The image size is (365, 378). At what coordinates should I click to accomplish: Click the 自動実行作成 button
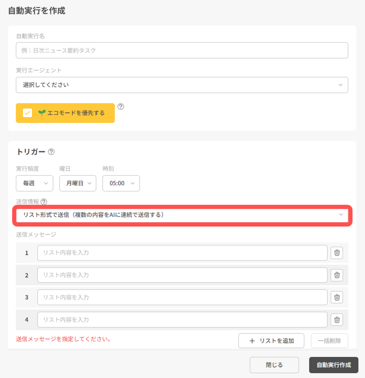[x=334, y=365]
